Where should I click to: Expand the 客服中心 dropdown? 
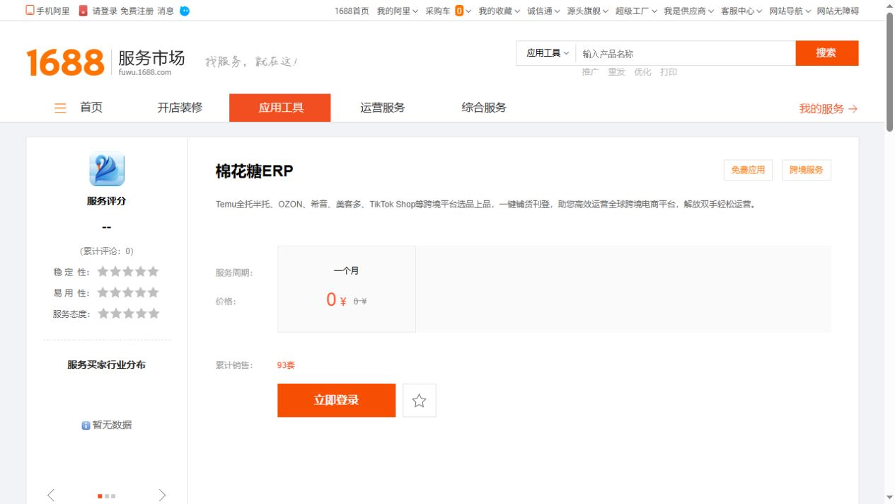[x=741, y=11]
